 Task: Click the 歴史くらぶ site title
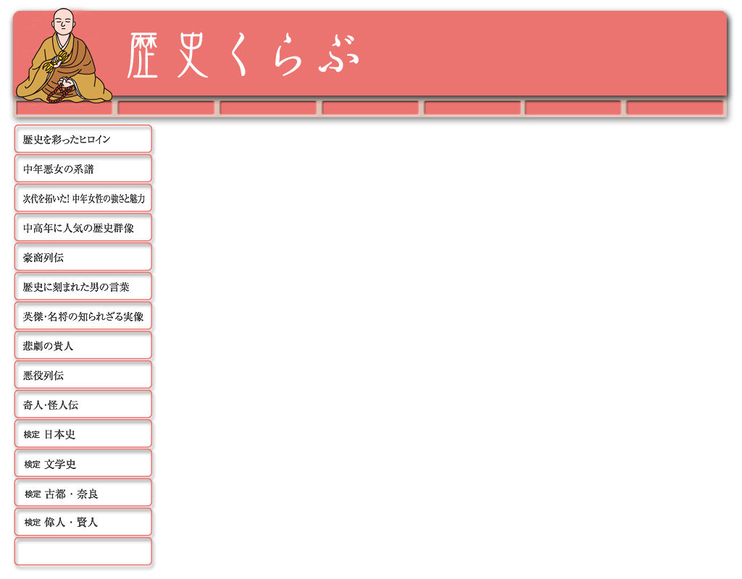tap(243, 55)
